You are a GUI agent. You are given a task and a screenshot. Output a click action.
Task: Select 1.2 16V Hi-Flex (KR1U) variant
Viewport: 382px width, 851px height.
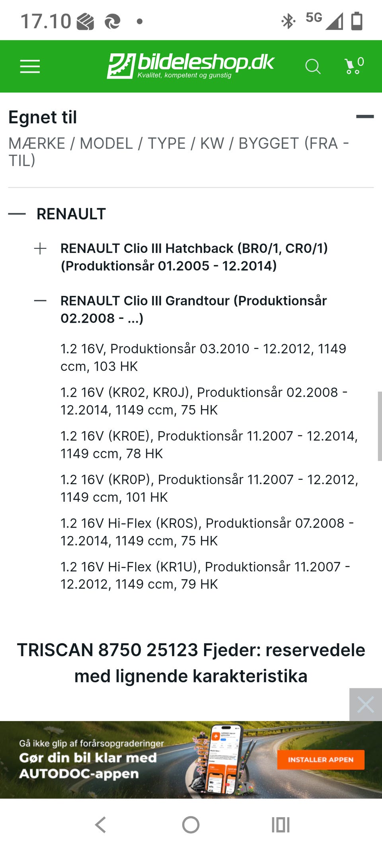[205, 575]
